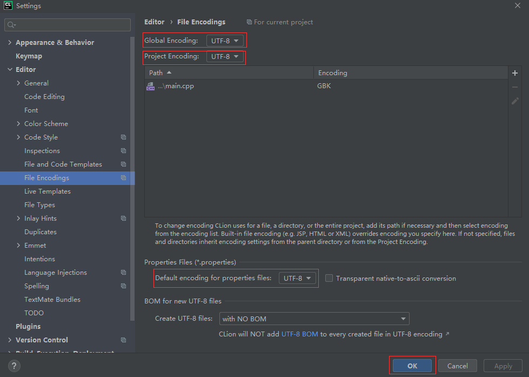Click the settings tree scrollbar

click(x=132, y=178)
